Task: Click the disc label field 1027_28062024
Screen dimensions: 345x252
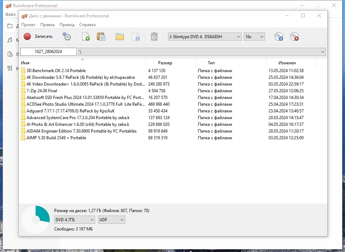Action: [48, 52]
